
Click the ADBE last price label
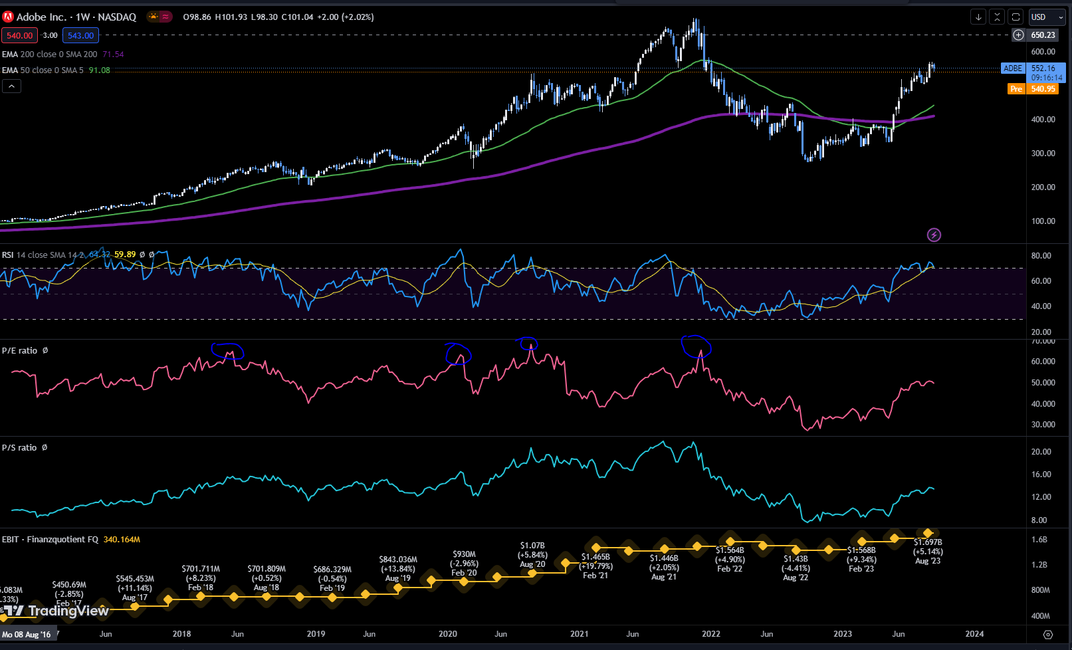1013,68
